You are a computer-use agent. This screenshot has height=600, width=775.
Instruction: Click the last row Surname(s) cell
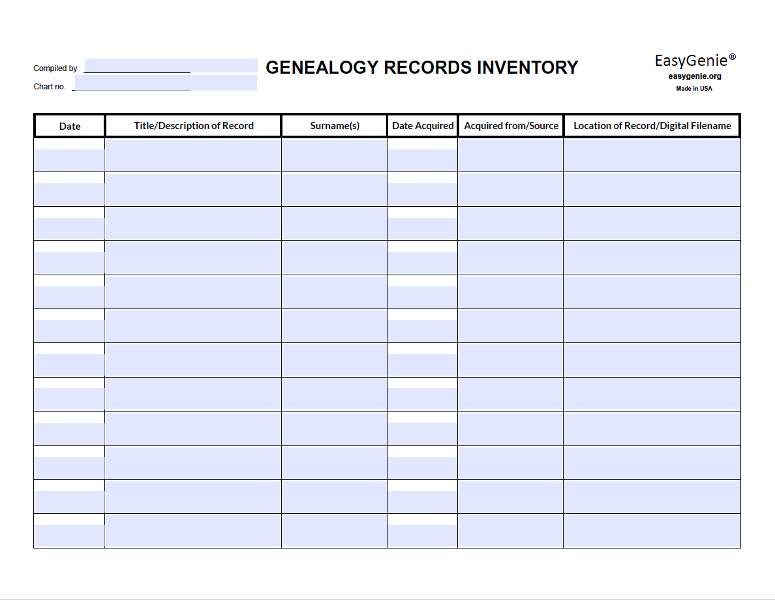point(333,530)
